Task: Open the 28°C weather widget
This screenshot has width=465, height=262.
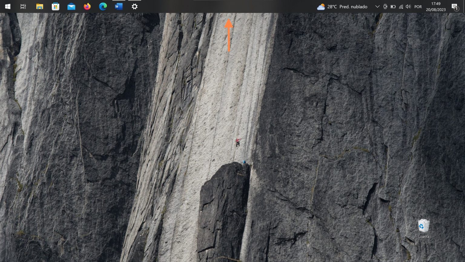Action: [x=342, y=7]
